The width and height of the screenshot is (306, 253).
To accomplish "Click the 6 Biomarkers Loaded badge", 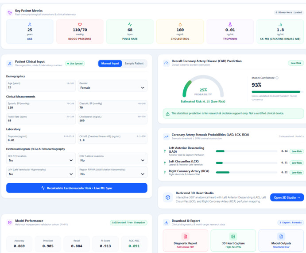I will (x=289, y=12).
